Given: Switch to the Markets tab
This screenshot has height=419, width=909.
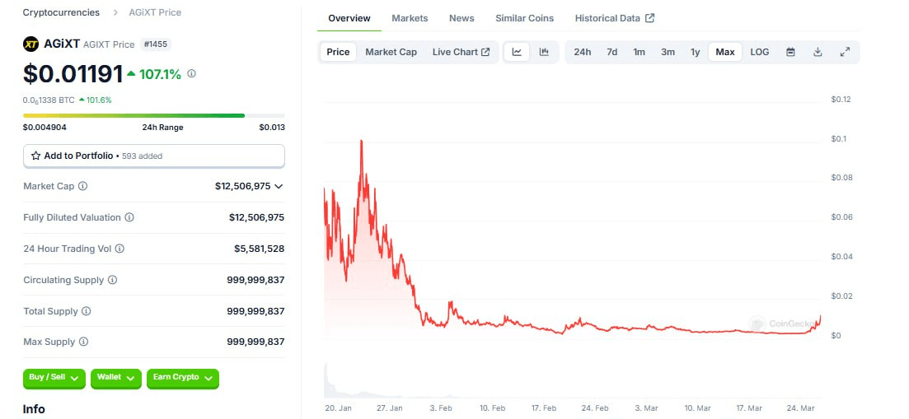Looking at the screenshot, I should tap(410, 18).
